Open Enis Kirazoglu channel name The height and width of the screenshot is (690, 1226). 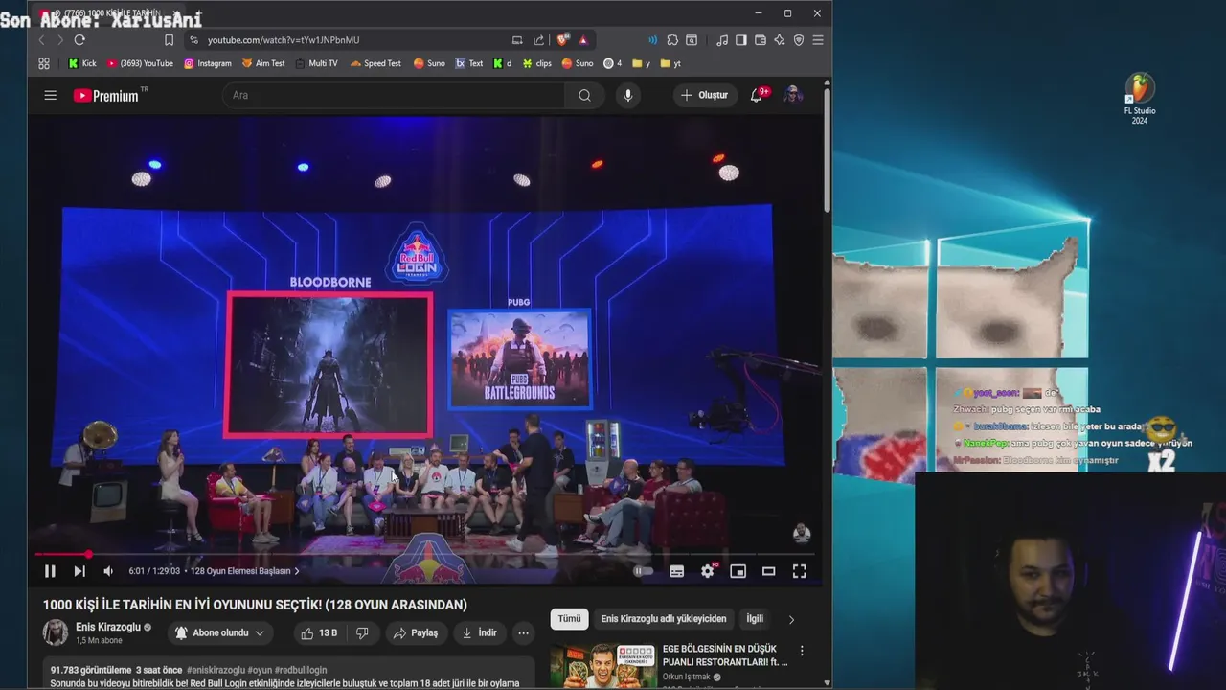pos(108,627)
